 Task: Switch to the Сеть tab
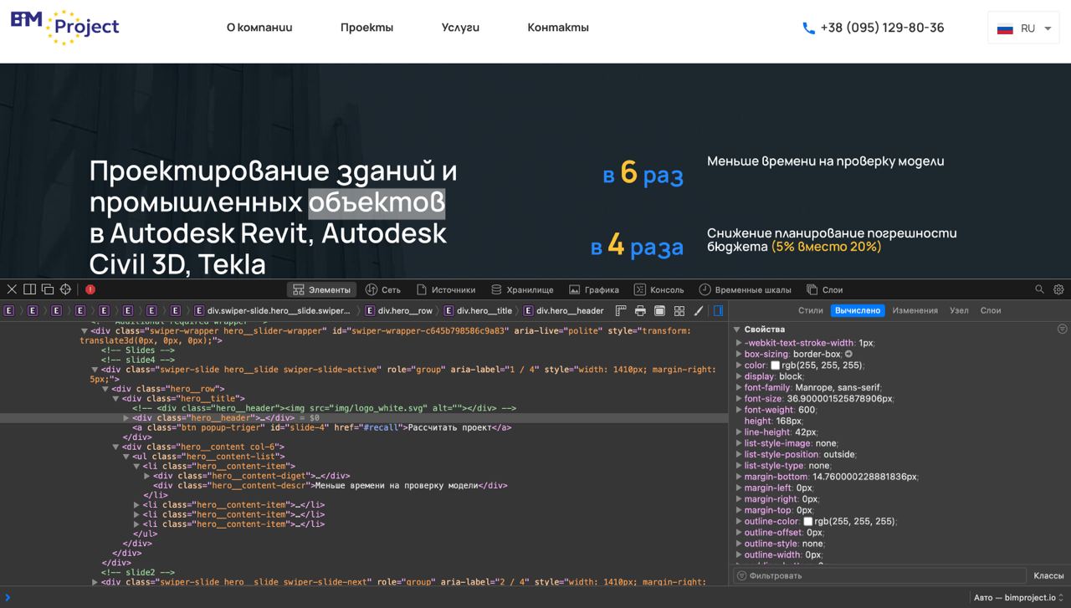tap(383, 289)
